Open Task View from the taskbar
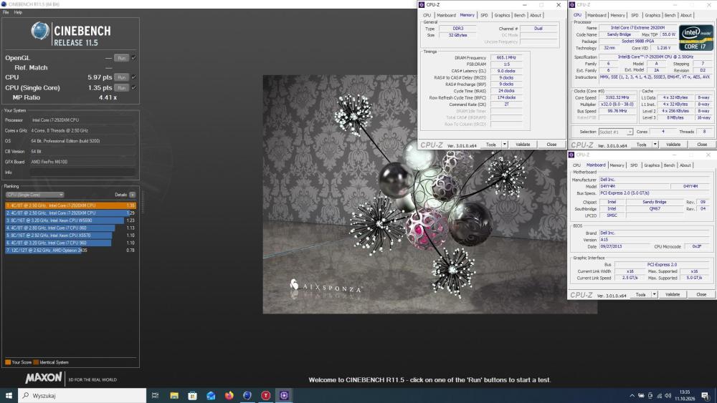The width and height of the screenshot is (717, 403). coord(155,395)
